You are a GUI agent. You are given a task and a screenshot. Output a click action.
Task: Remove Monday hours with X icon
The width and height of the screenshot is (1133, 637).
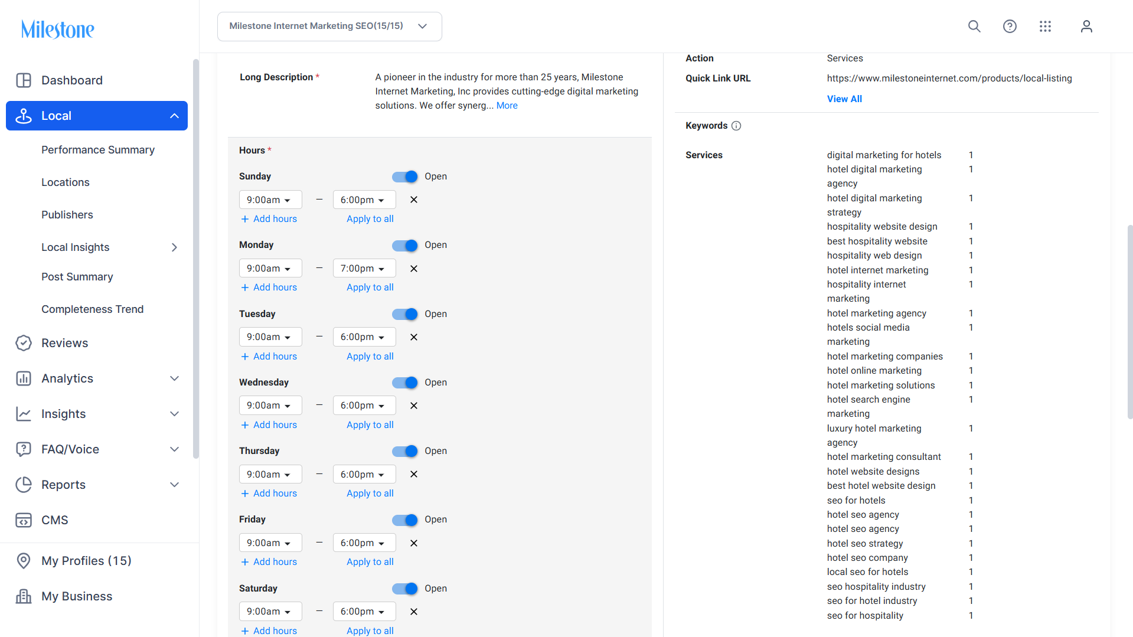(414, 269)
